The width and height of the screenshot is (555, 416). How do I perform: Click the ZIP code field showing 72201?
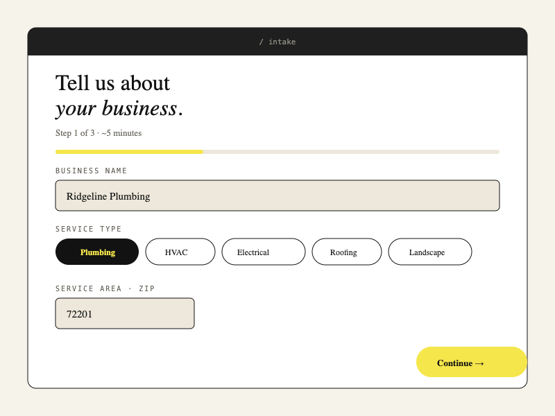click(125, 313)
